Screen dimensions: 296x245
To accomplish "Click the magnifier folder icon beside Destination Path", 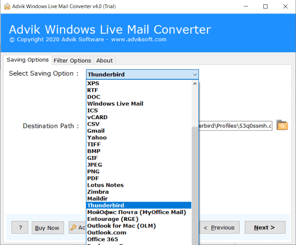I will coord(282,126).
